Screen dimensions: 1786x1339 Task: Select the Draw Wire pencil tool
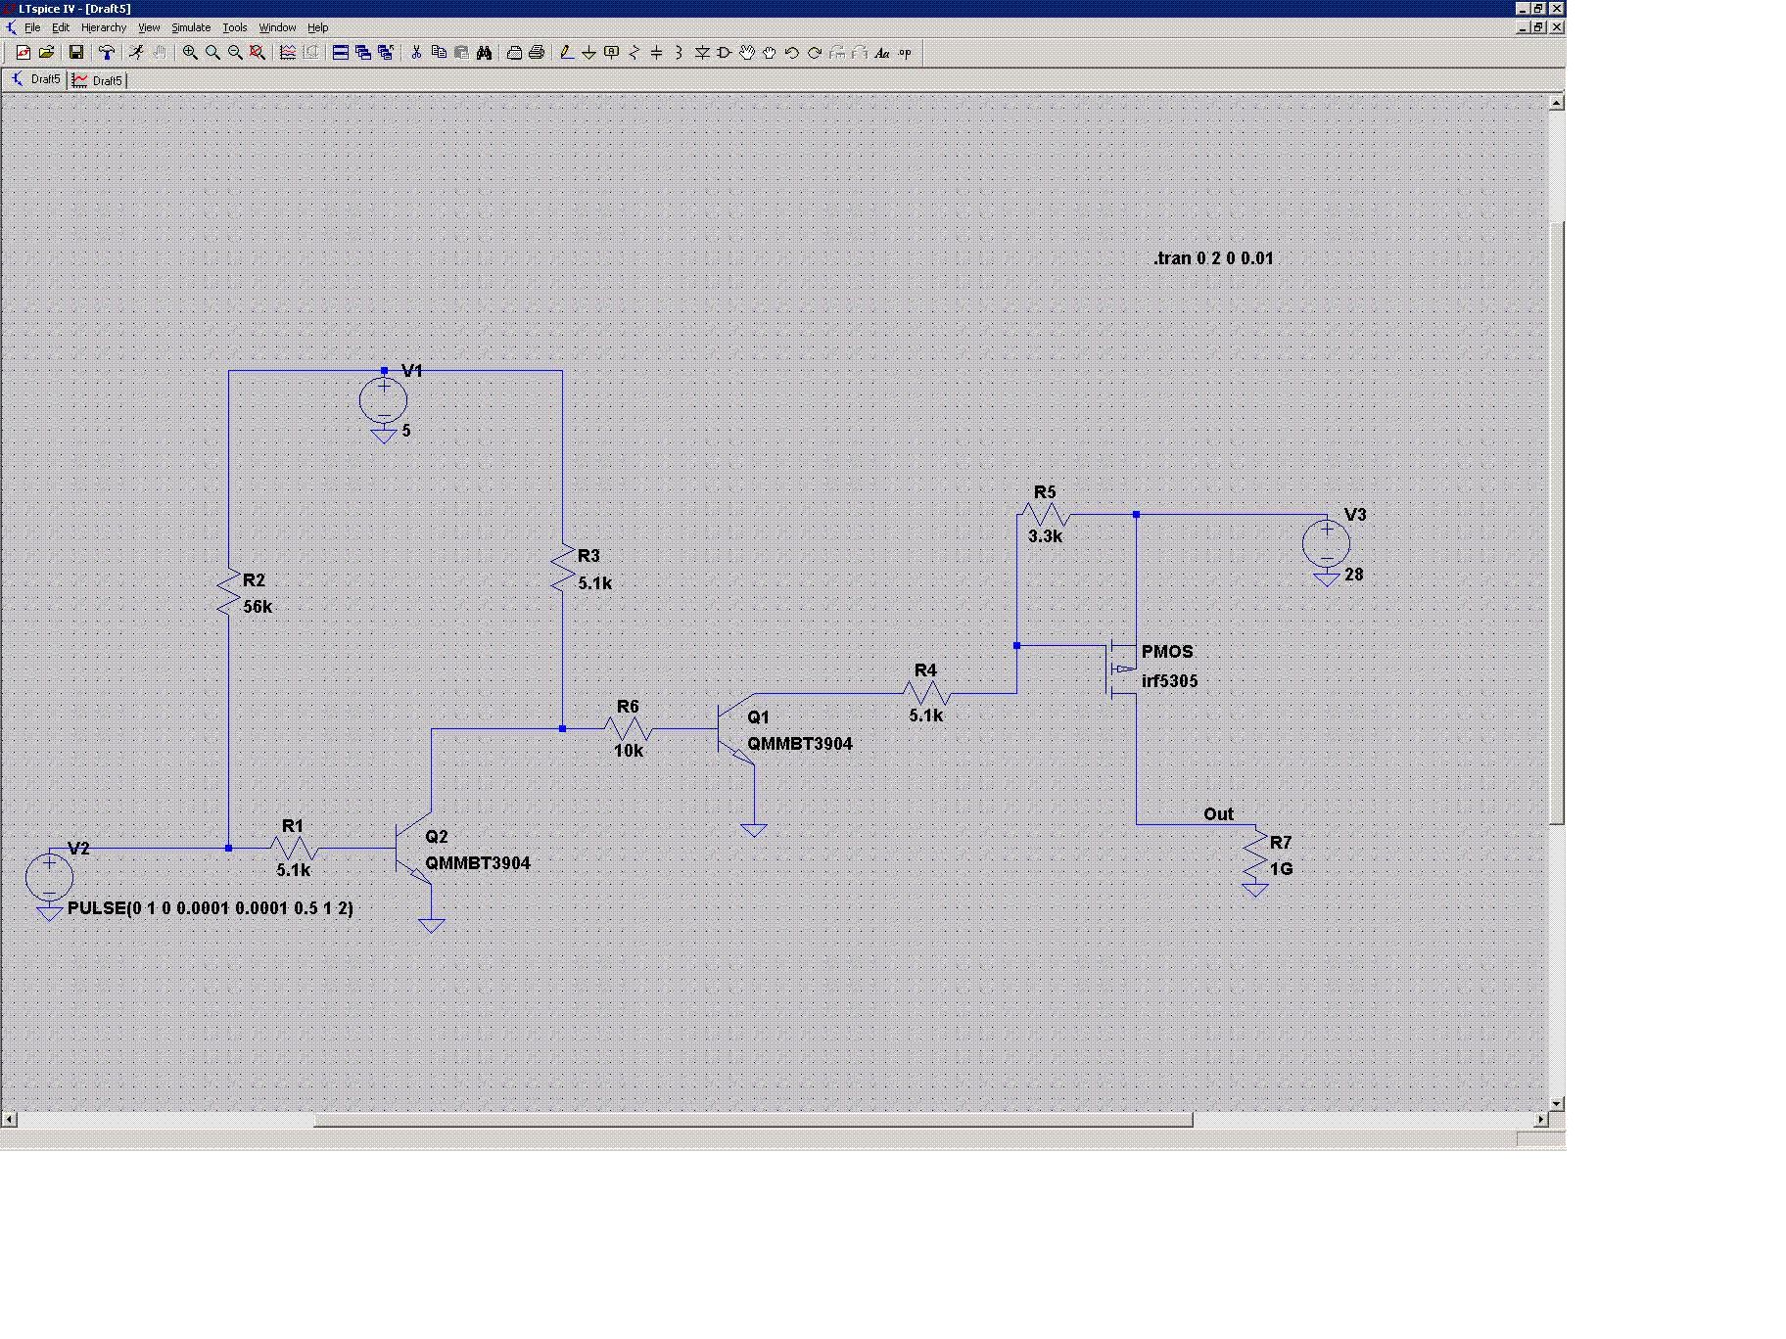(x=566, y=53)
